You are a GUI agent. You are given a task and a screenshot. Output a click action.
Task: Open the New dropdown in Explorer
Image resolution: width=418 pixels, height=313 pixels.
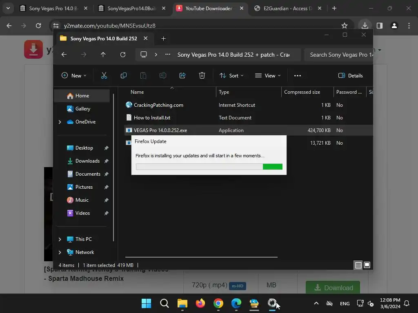pos(74,75)
